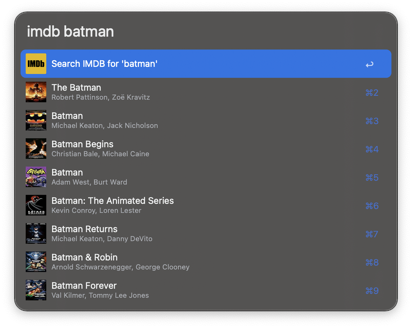Click the Batman Returns poster thumbnail
Image resolution: width=412 pixels, height=328 pixels.
point(36,233)
